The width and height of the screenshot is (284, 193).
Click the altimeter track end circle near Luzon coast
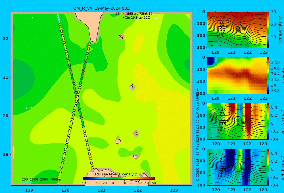(93, 167)
